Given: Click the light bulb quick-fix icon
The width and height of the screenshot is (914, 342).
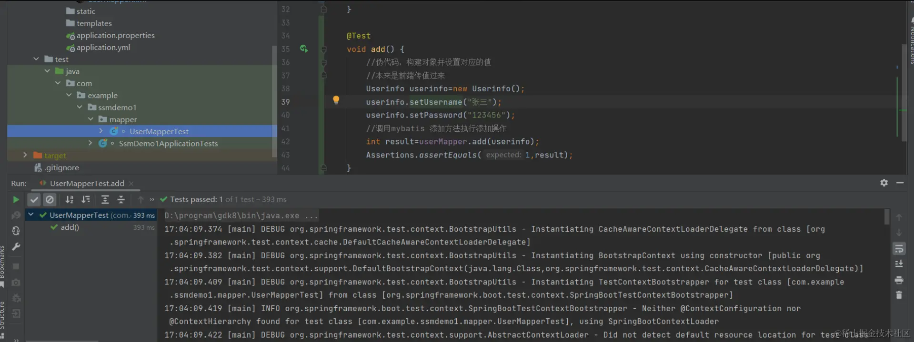Looking at the screenshot, I should [x=336, y=100].
